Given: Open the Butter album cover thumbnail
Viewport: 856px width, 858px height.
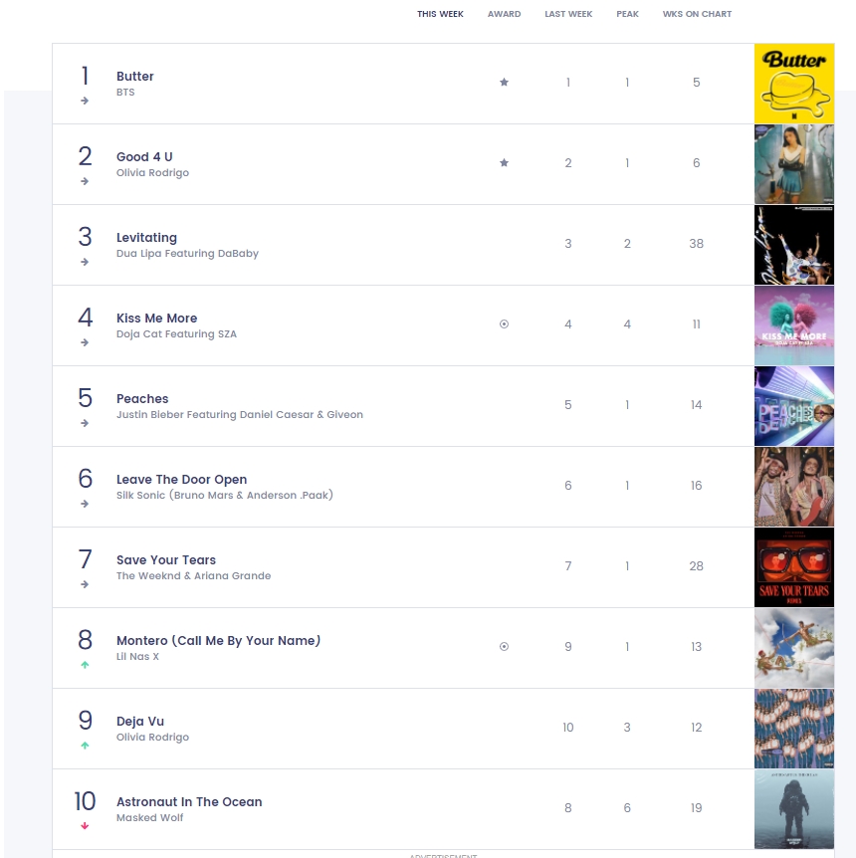Looking at the screenshot, I should (794, 84).
